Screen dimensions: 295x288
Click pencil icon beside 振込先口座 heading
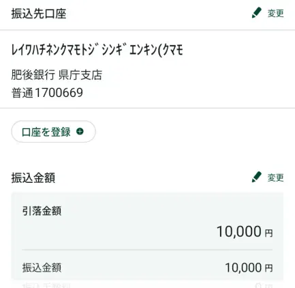[x=257, y=12]
